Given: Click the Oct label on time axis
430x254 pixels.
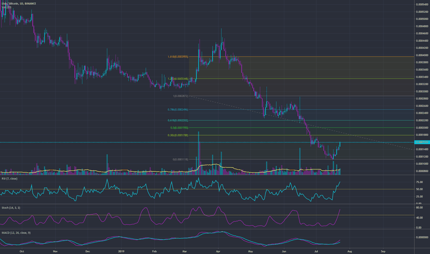Looking at the screenshot, I should click(22, 251).
